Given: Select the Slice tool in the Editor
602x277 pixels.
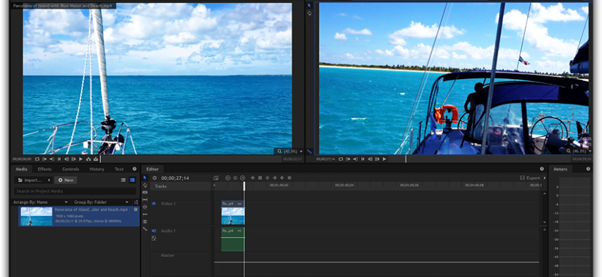Looking at the screenshot, I should 145,192.
